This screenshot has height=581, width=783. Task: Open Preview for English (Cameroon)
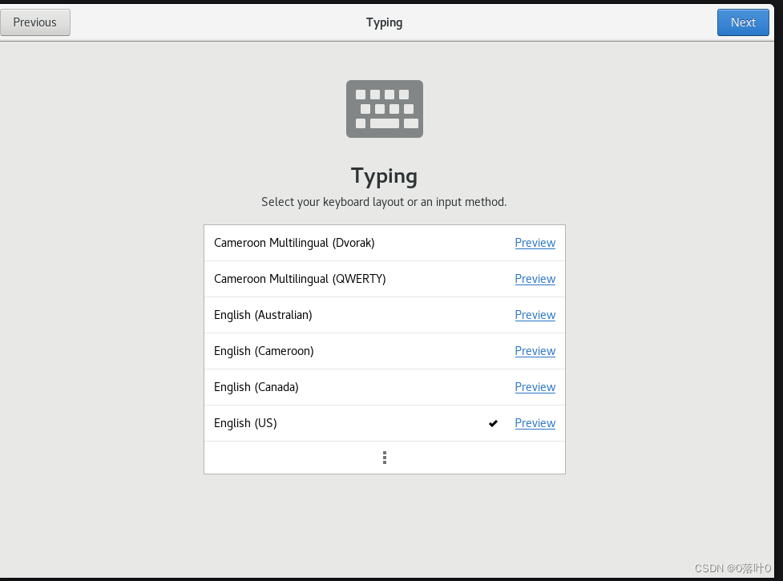(x=535, y=351)
